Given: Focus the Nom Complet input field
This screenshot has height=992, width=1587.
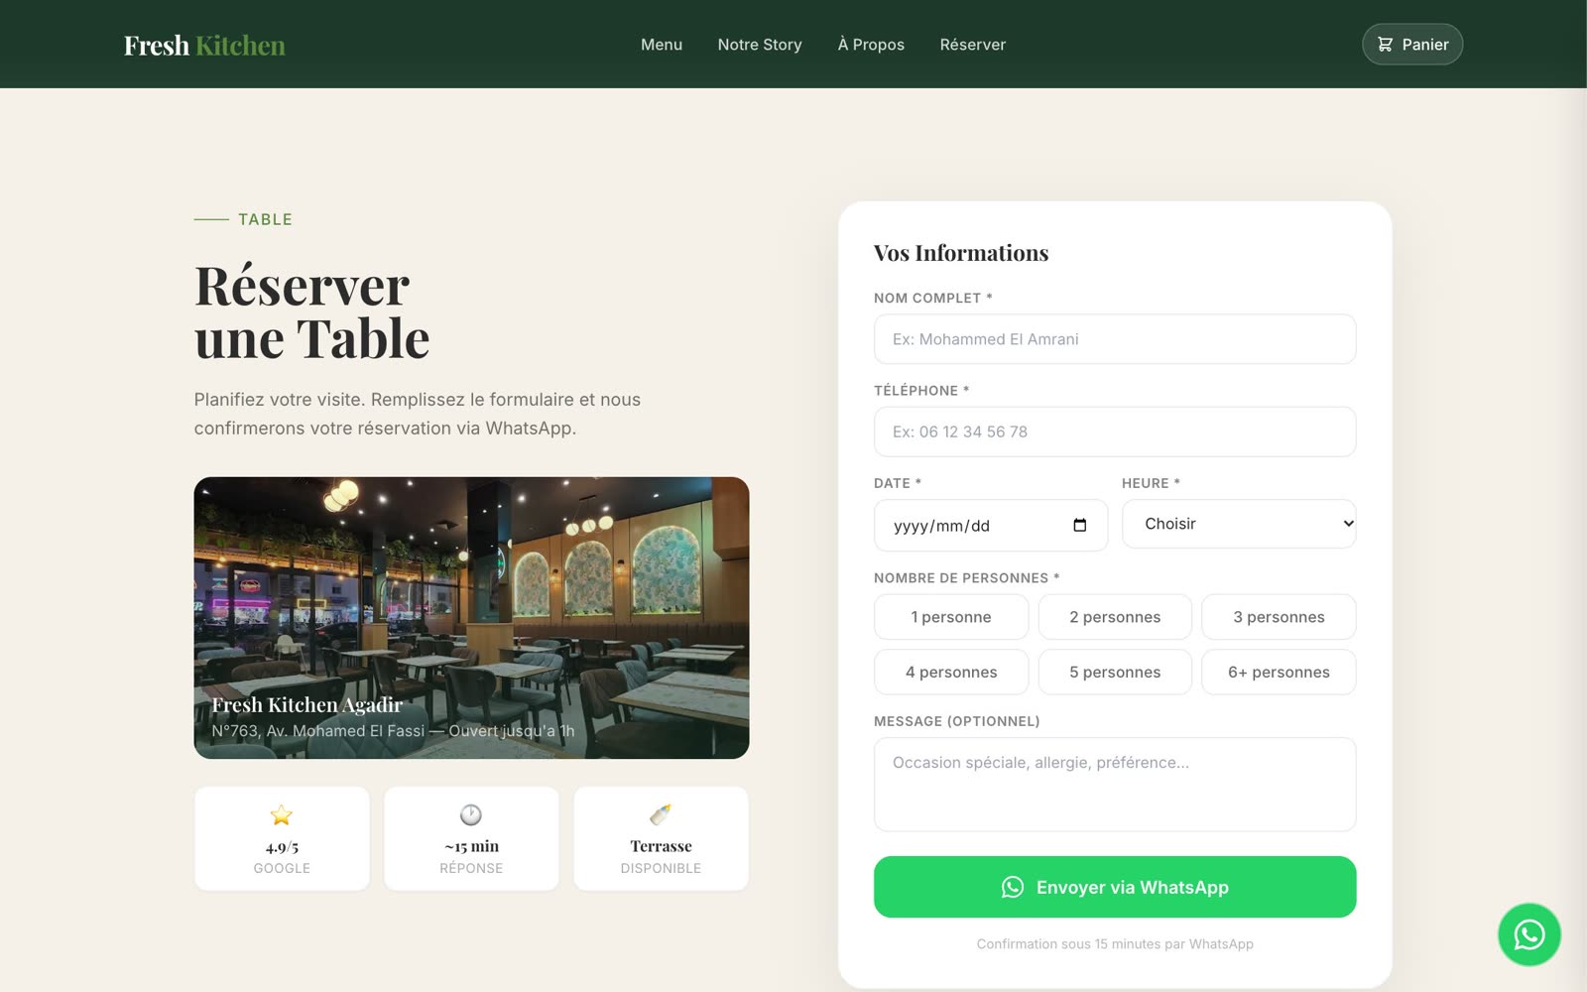Looking at the screenshot, I should pyautogui.click(x=1115, y=339).
